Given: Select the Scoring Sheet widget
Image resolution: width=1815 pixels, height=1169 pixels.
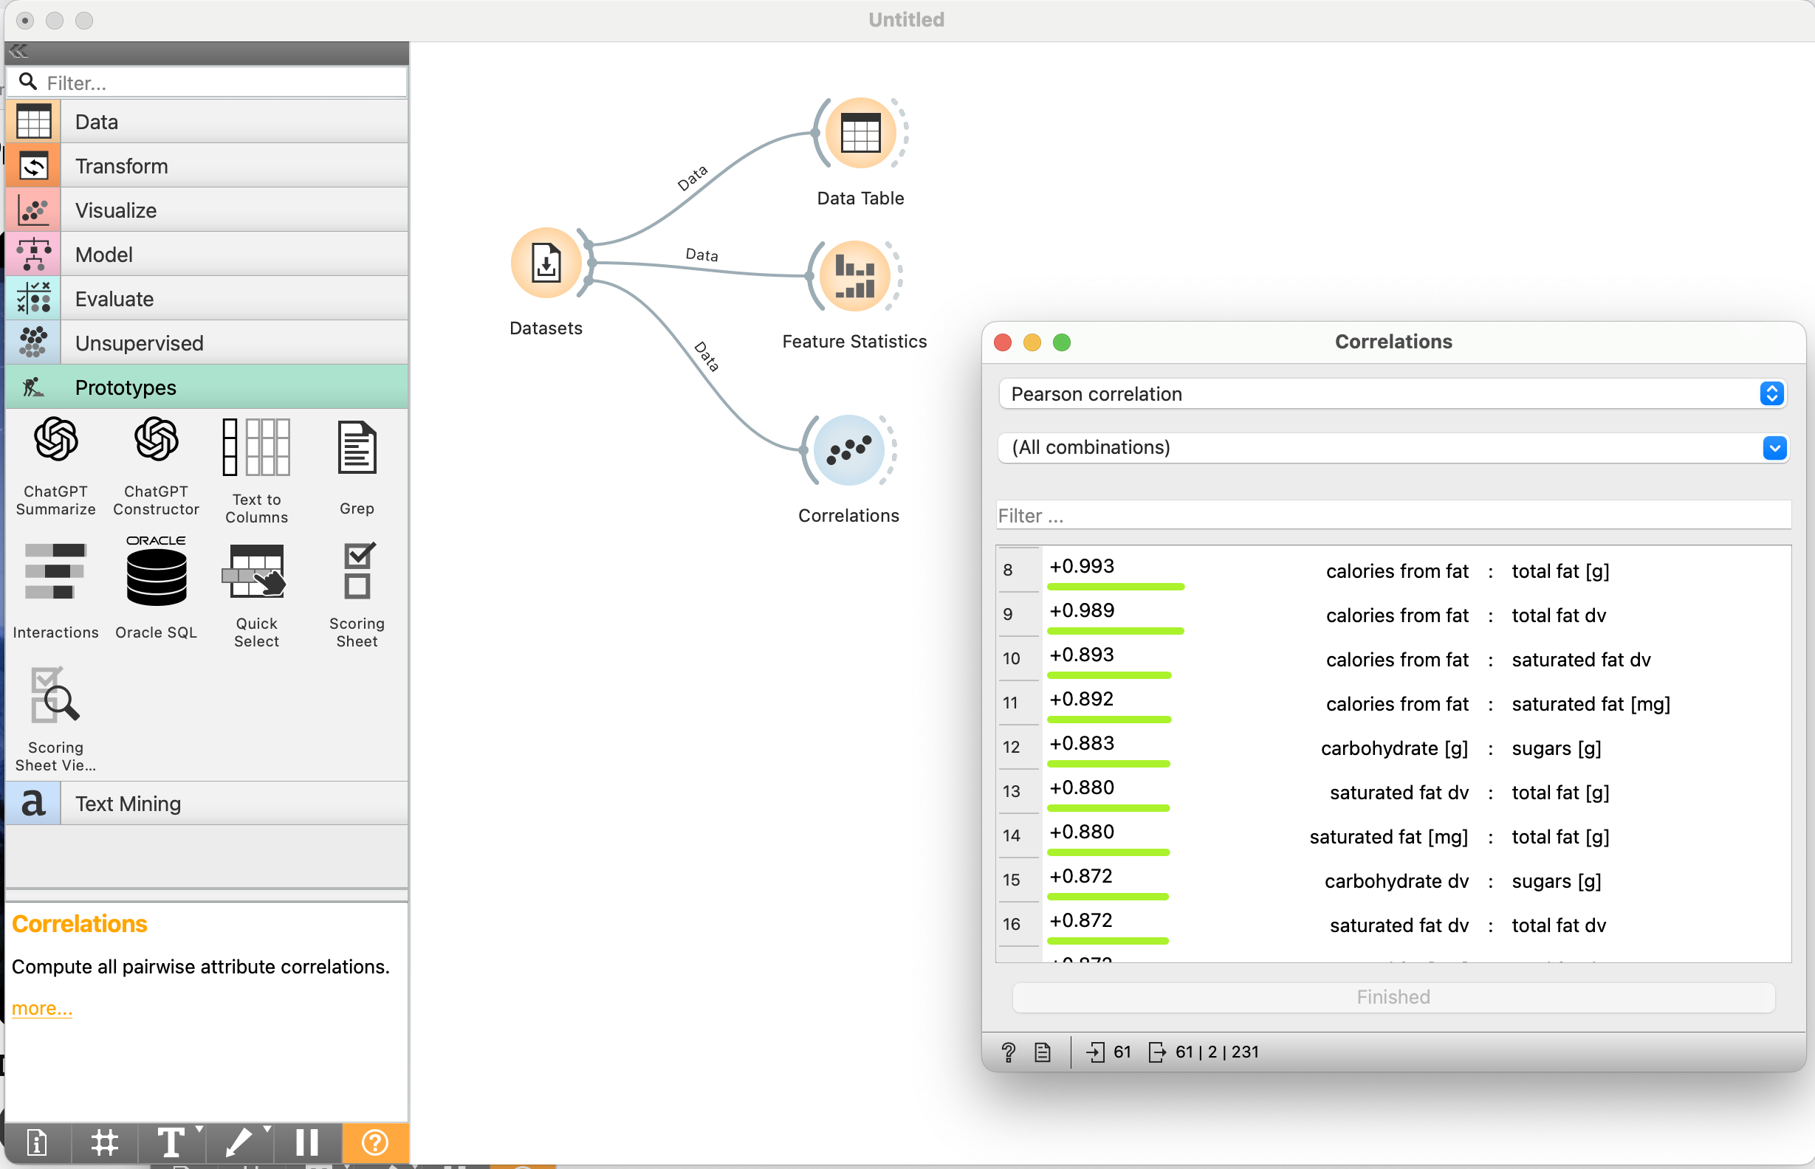Looking at the screenshot, I should 357,596.
